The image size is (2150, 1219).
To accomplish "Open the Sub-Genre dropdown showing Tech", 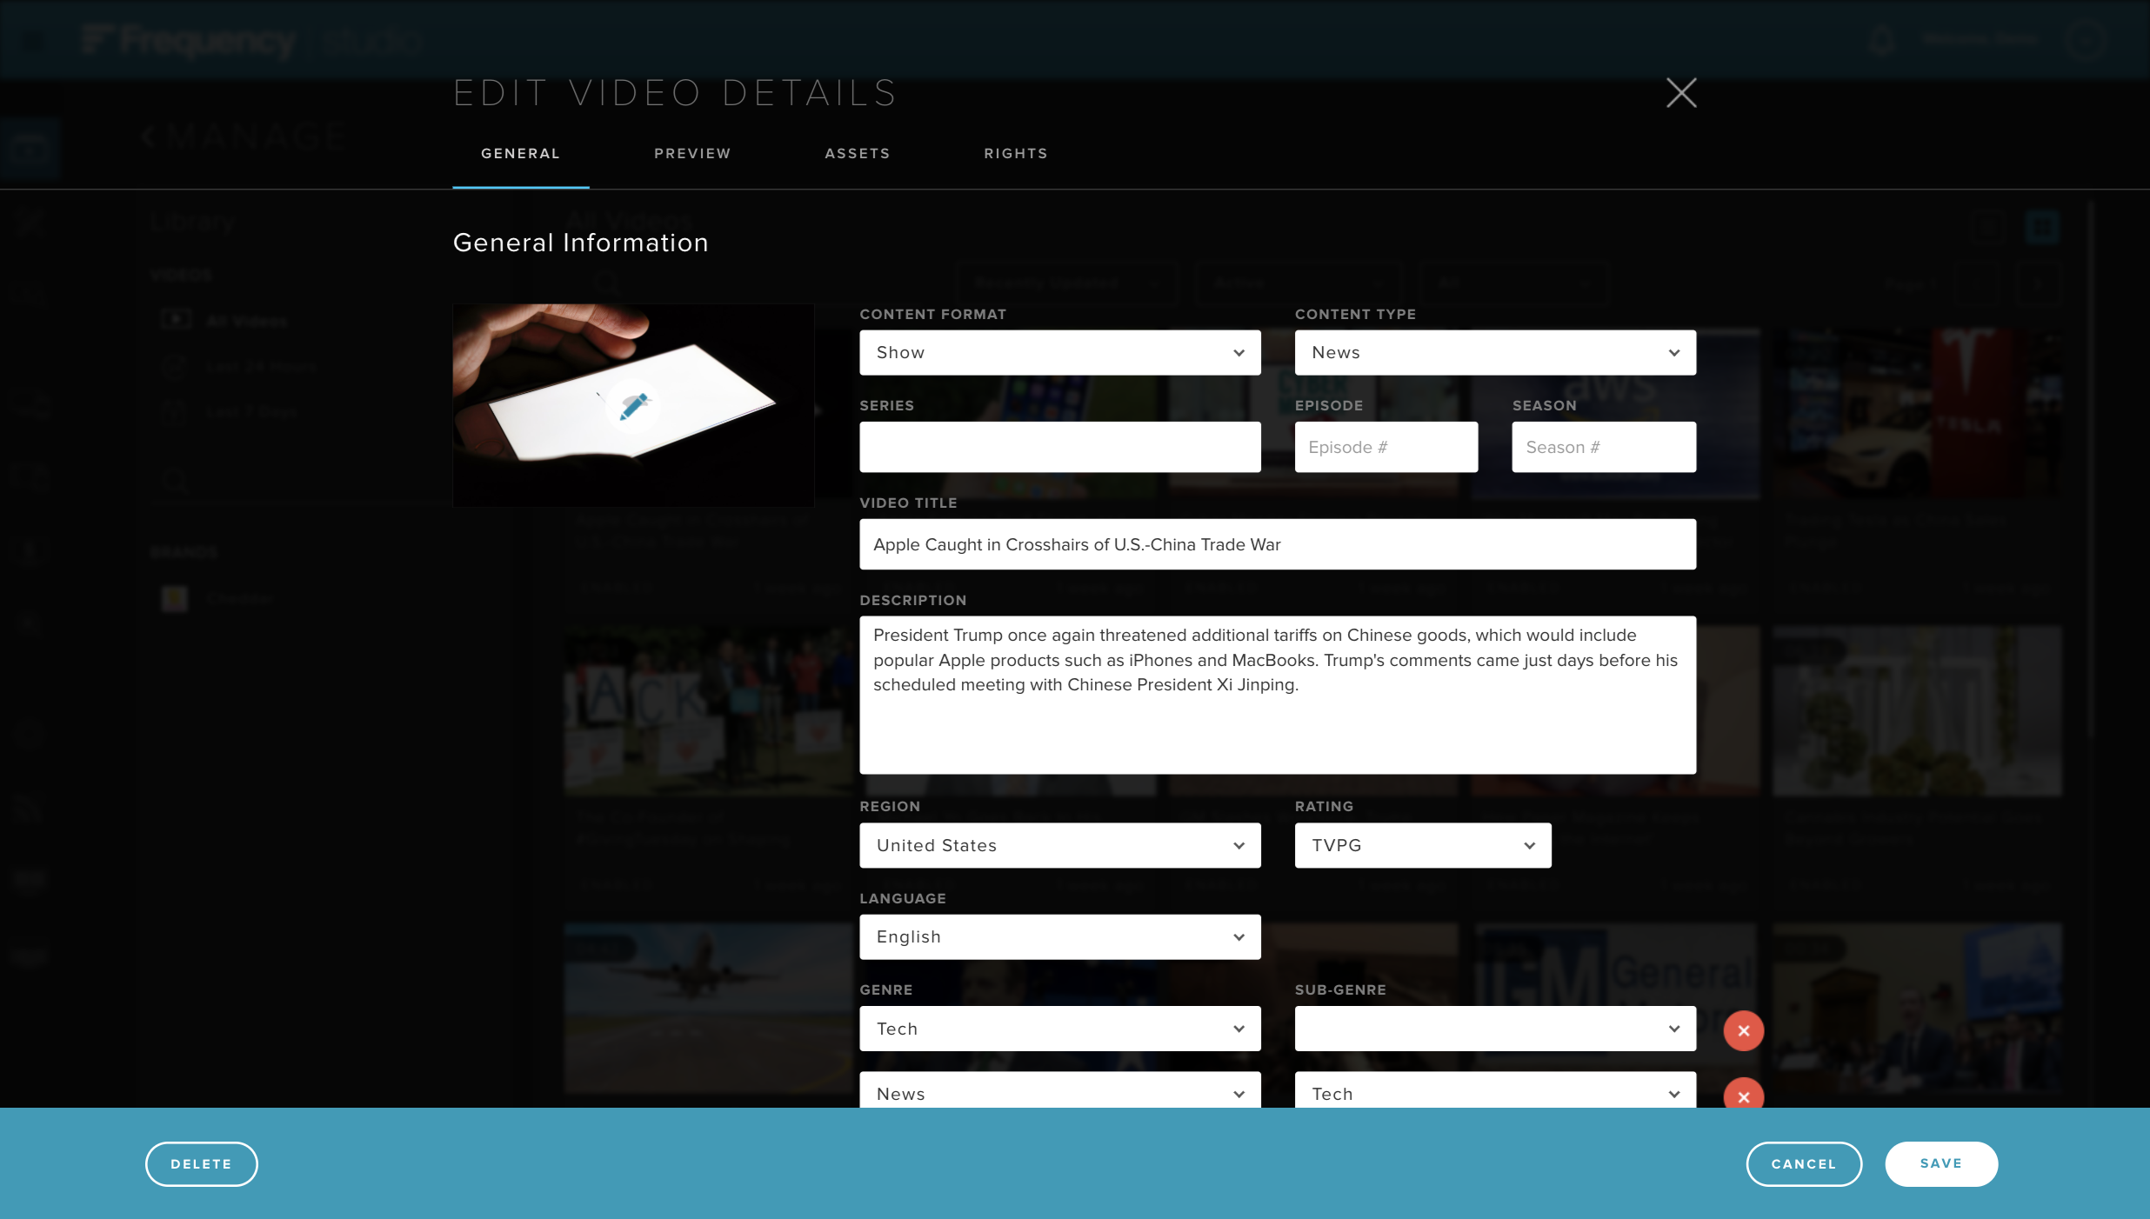I will coord(1494,1090).
